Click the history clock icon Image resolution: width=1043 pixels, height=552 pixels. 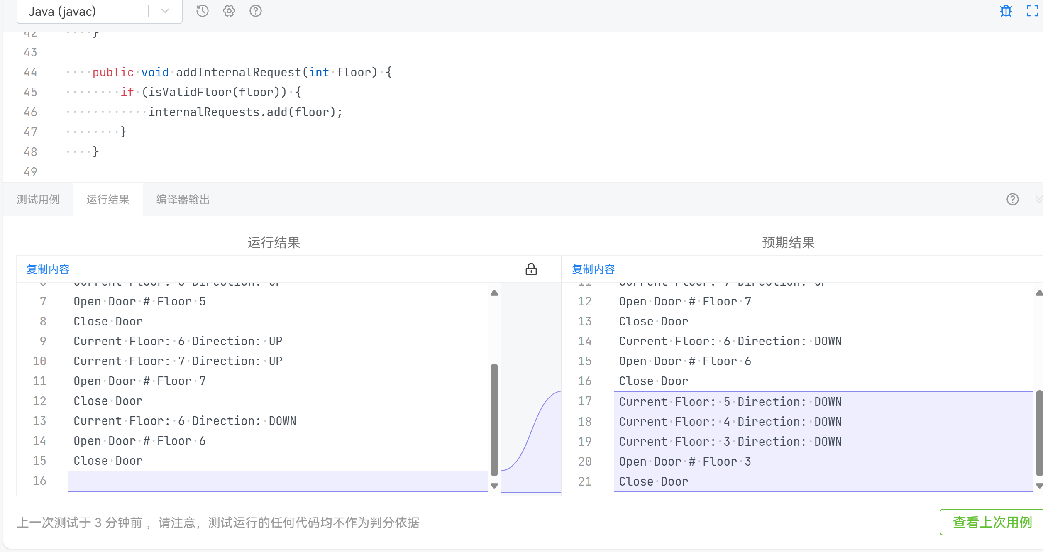pyautogui.click(x=202, y=11)
